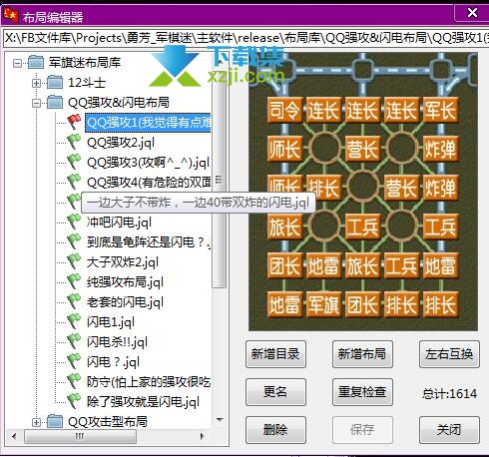Select 纯强攻布局.jql layout
The height and width of the screenshot is (457, 489).
click(125, 282)
